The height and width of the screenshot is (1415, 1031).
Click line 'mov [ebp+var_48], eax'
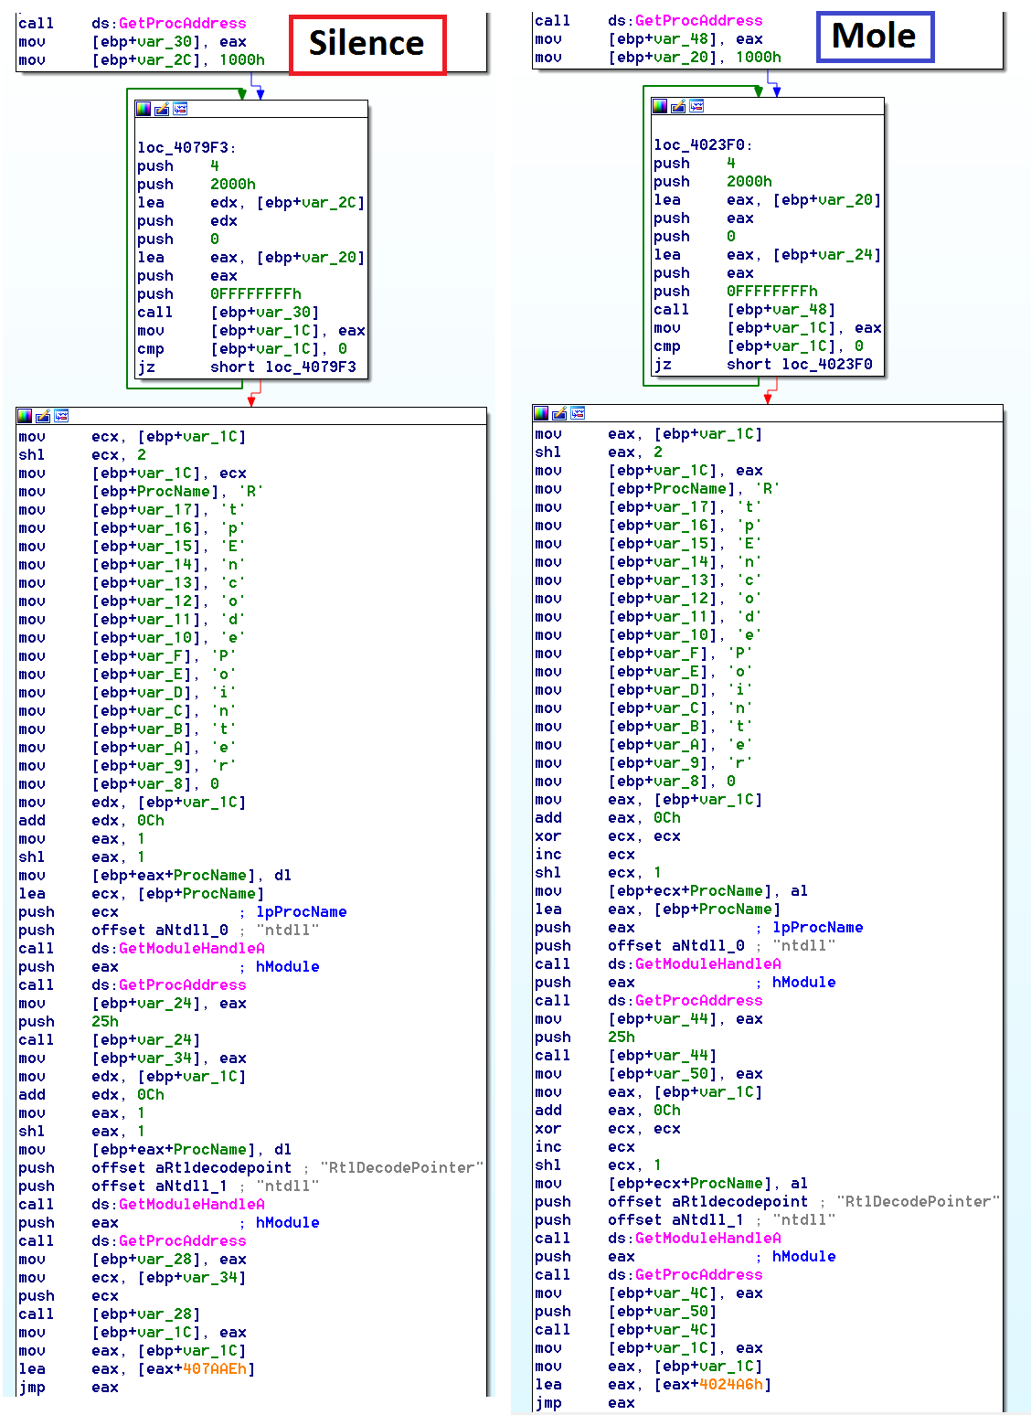[649, 39]
